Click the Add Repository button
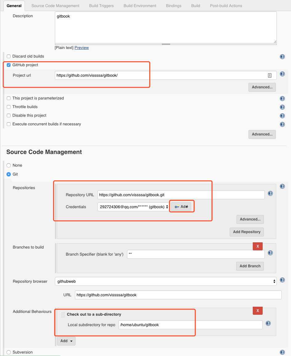Screen dimensions: 291x356 pos(247,232)
